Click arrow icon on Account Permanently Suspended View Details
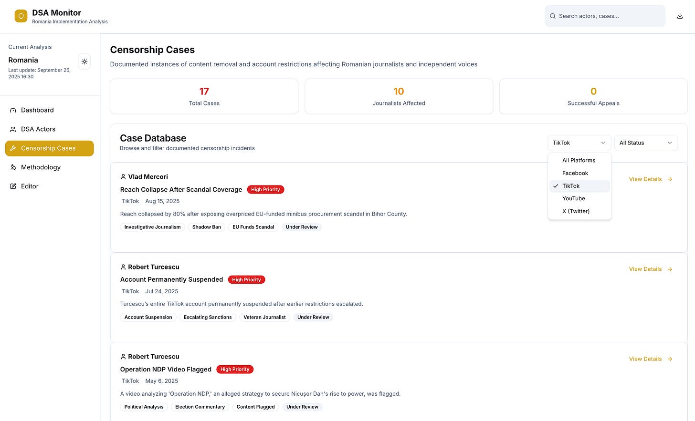 click(670, 269)
